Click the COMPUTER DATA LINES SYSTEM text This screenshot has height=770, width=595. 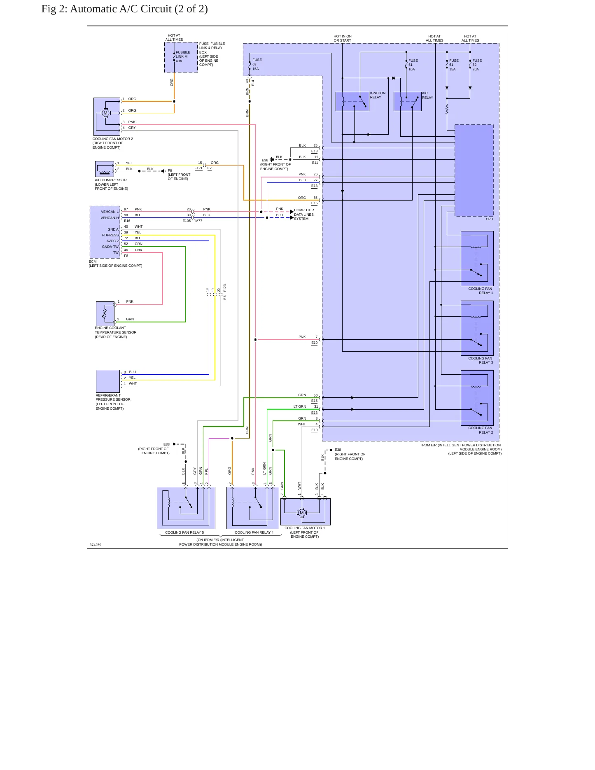pos(304,215)
